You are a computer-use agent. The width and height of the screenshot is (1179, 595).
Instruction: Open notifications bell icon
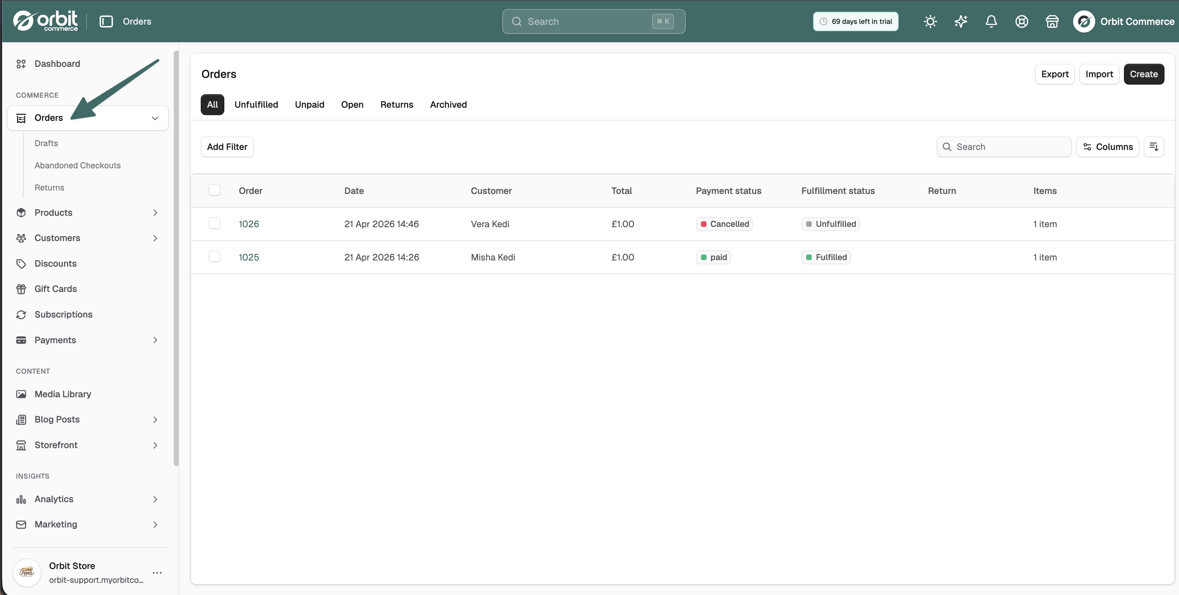coord(991,21)
